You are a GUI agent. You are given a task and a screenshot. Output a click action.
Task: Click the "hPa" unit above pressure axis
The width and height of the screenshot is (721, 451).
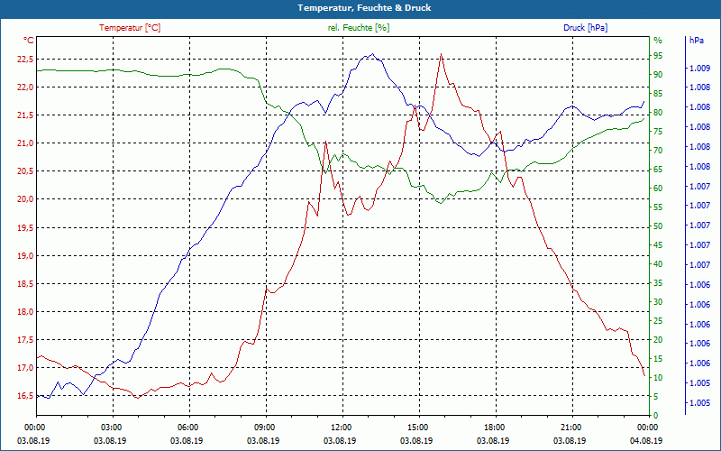(697, 40)
